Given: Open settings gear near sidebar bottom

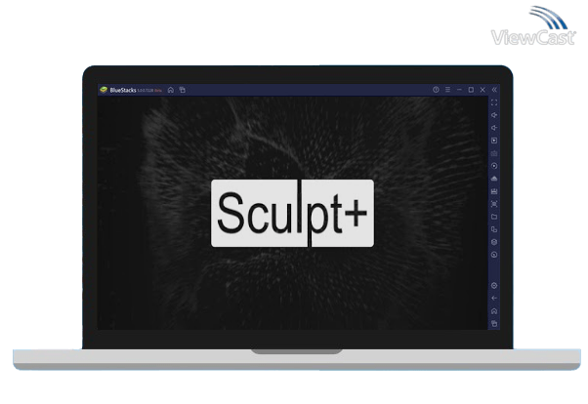Looking at the screenshot, I should click(x=494, y=286).
